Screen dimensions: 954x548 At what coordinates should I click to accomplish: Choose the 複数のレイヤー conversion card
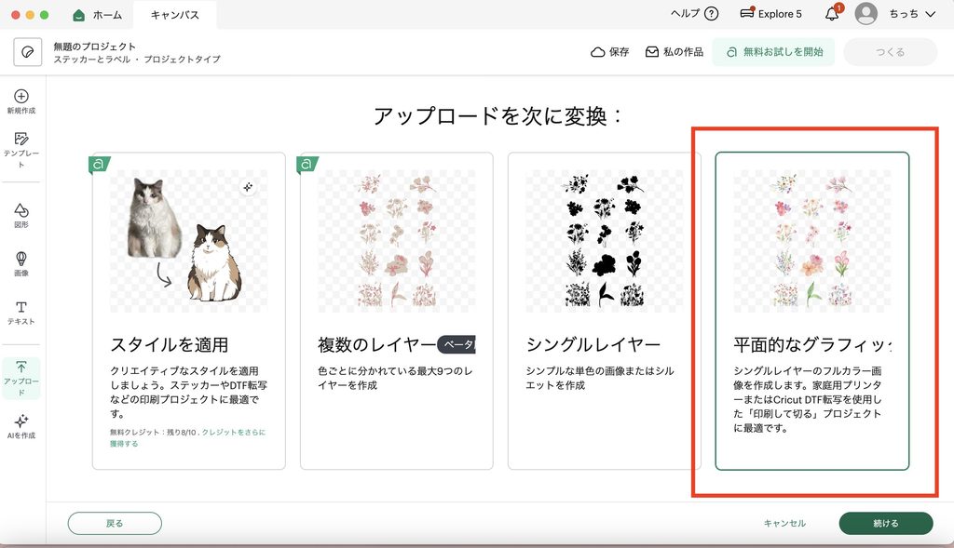click(x=397, y=311)
